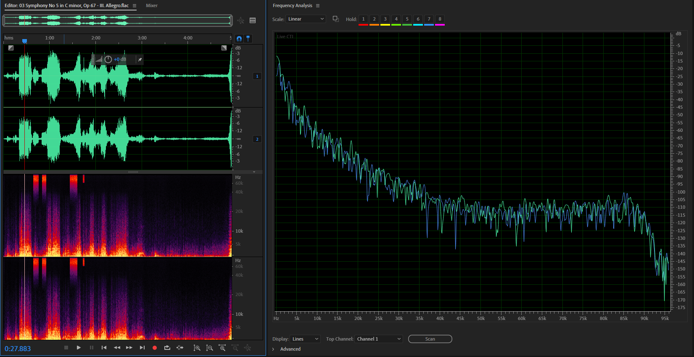Toggle Hold button 2
The width and height of the screenshot is (694, 357).
click(375, 19)
